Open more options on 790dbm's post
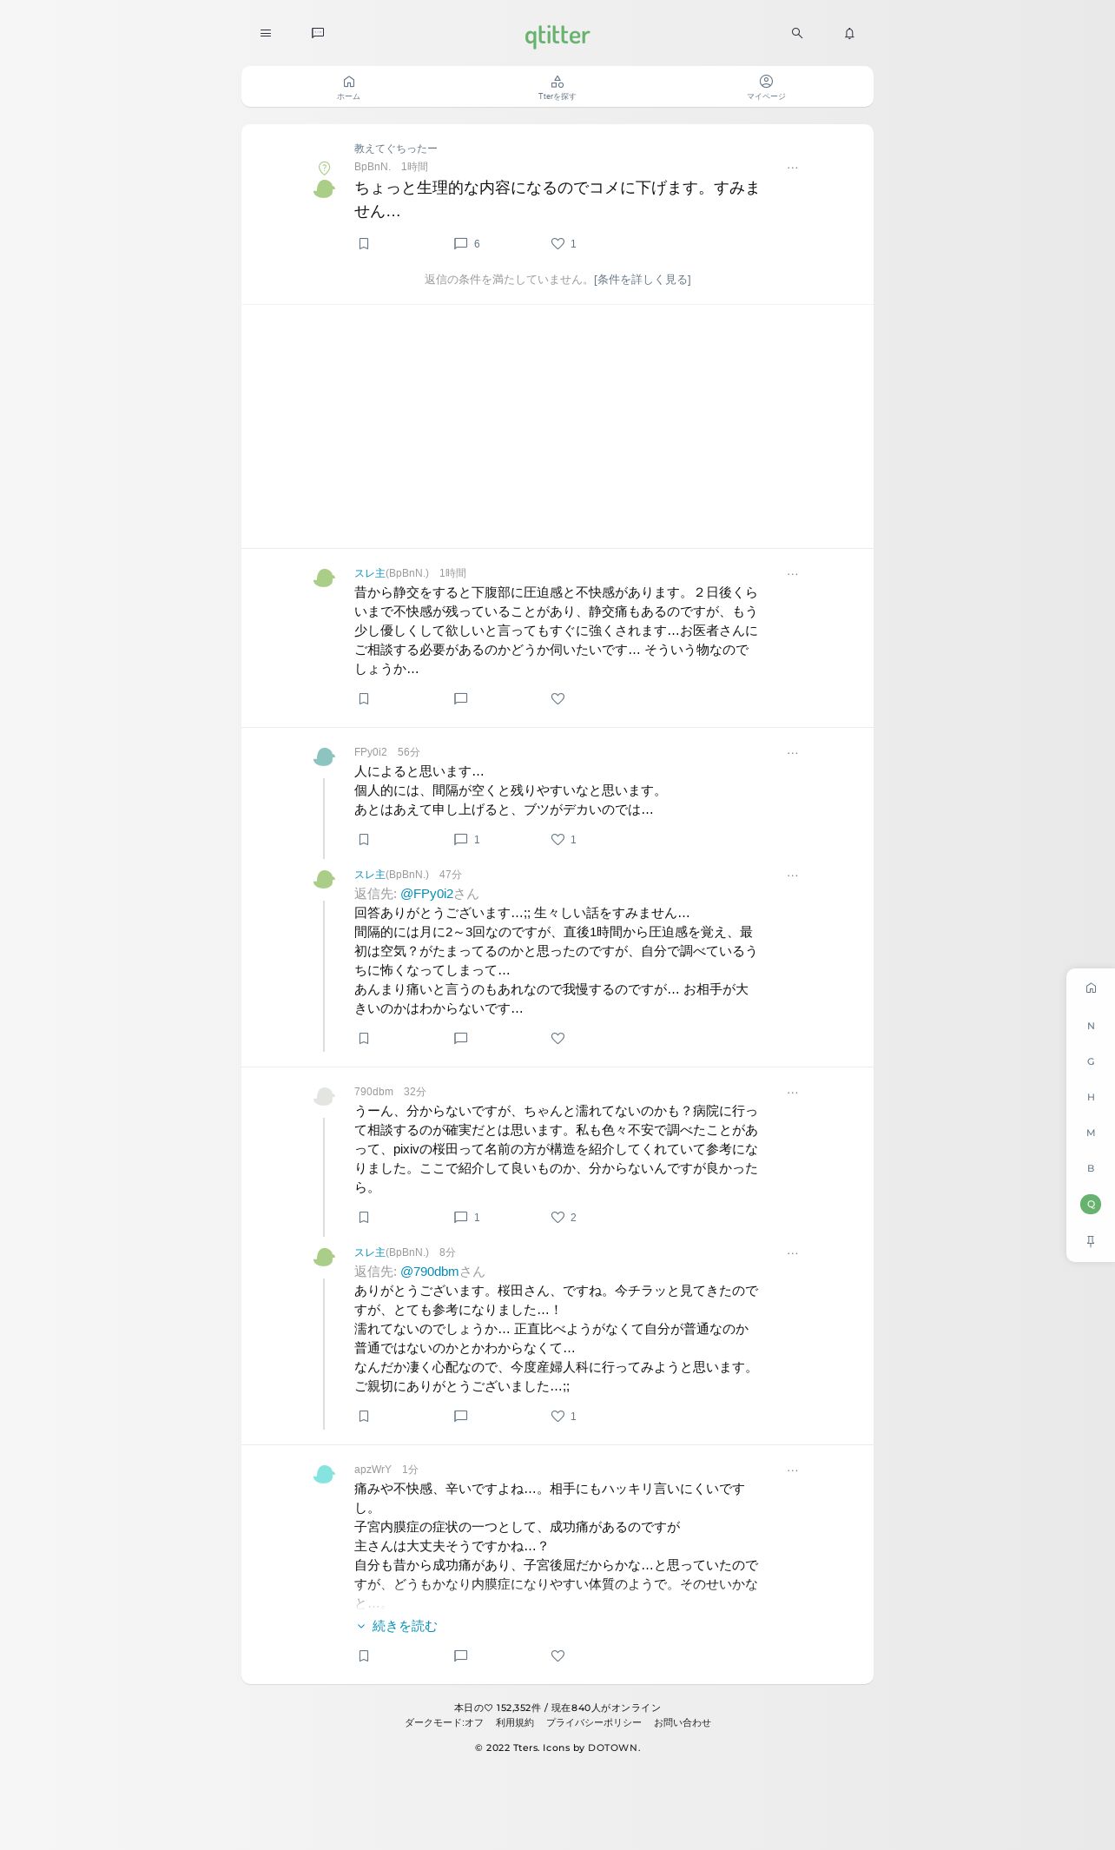Viewport: 1115px width, 1850px height. pyautogui.click(x=793, y=1093)
